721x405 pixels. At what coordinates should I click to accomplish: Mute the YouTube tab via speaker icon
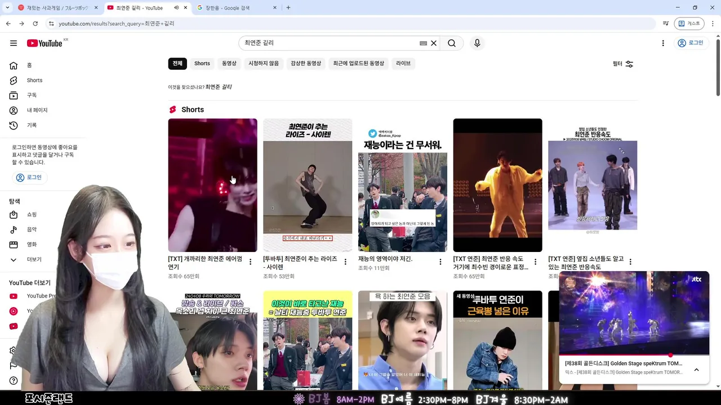coord(176,8)
